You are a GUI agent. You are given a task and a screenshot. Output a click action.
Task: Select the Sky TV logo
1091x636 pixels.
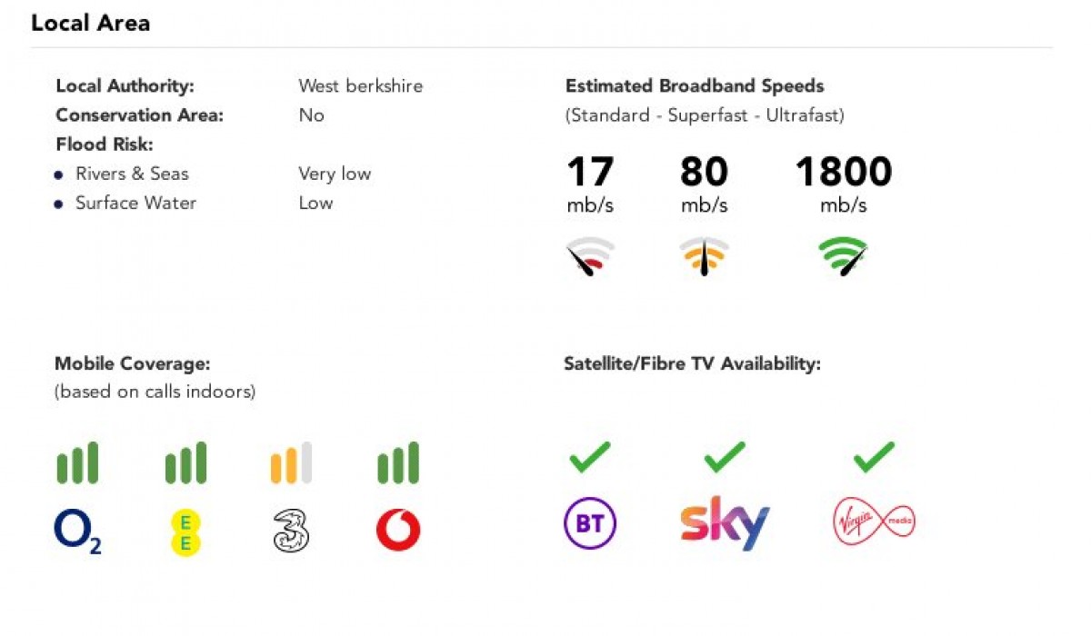pyautogui.click(x=725, y=522)
